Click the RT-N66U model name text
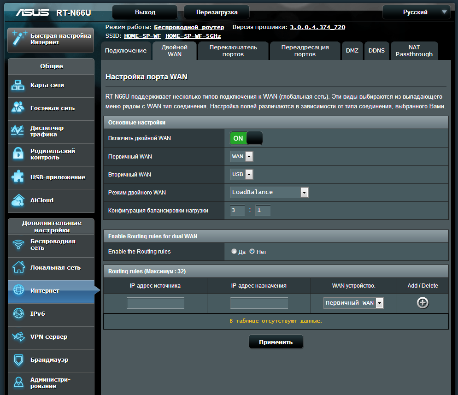458x395 pixels. [74, 13]
